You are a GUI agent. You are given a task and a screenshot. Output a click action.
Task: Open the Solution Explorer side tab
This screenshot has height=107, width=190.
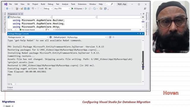click(146, 29)
